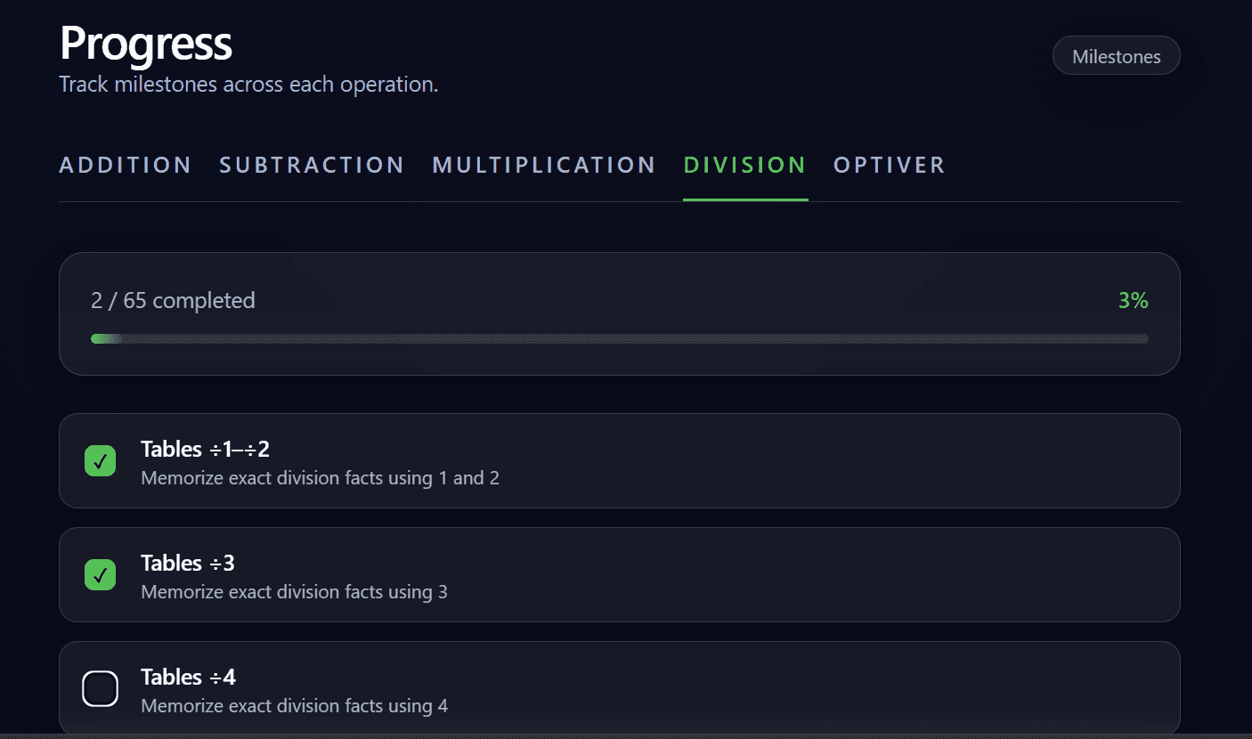The image size is (1252, 739).
Task: Click the division progress bar
Action: 619,338
